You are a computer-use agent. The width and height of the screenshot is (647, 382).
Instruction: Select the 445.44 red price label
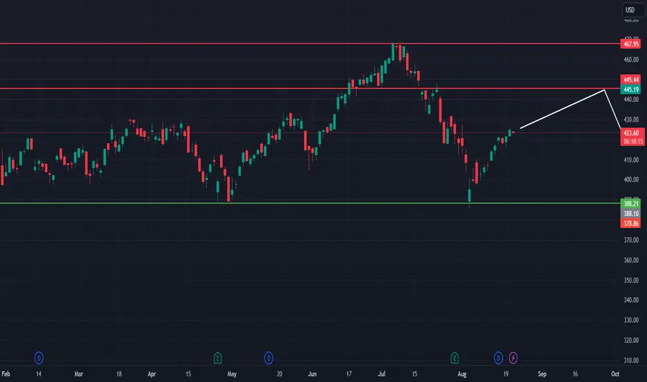(630, 79)
